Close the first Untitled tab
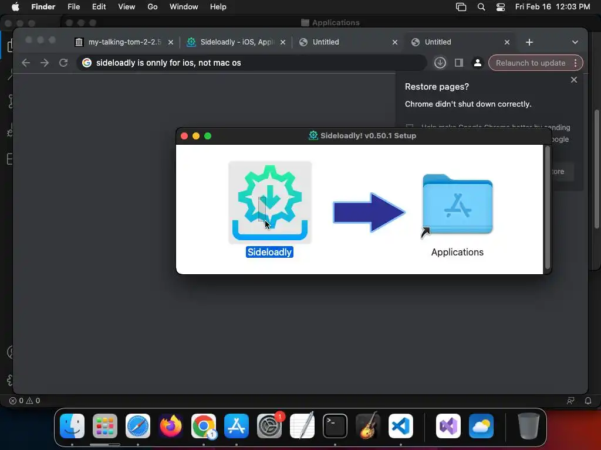The image size is (601, 450). (x=395, y=42)
